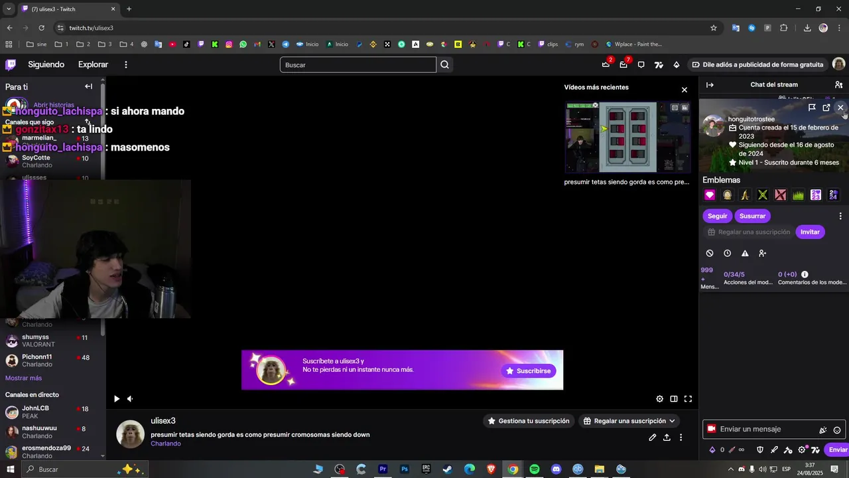849x478 pixels.
Task: Toggle theater mode on the player
Action: click(674, 398)
